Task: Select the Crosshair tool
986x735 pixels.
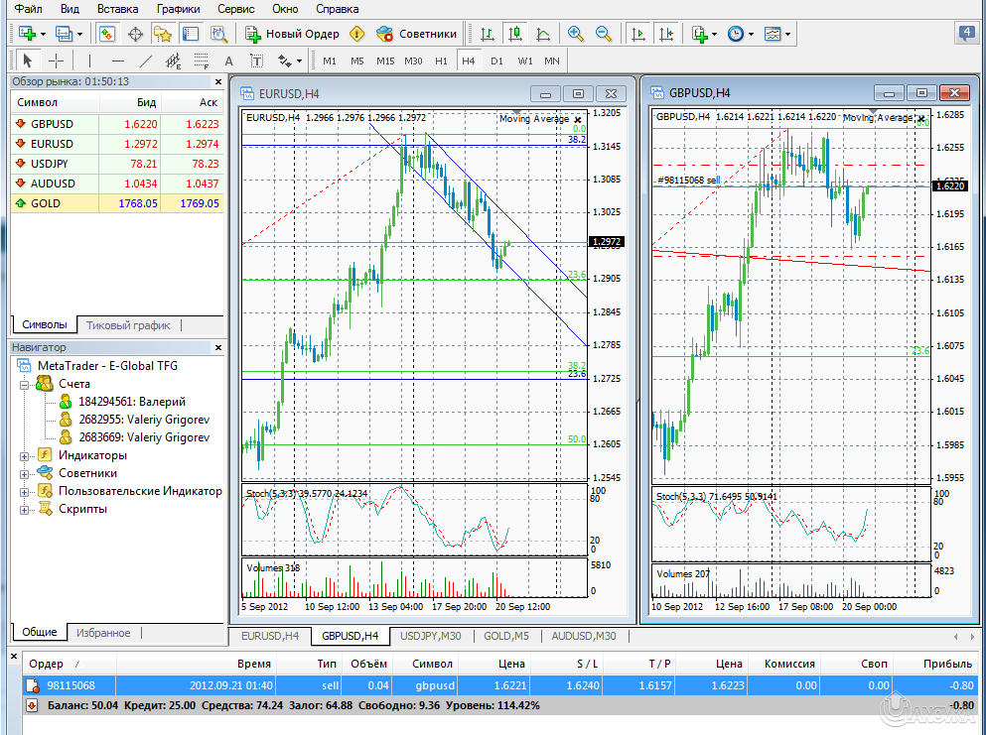Action: pyautogui.click(x=56, y=61)
